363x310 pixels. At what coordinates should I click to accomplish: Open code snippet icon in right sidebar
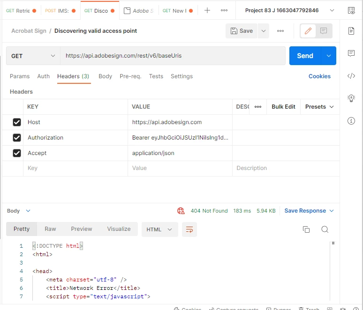pos(351,76)
